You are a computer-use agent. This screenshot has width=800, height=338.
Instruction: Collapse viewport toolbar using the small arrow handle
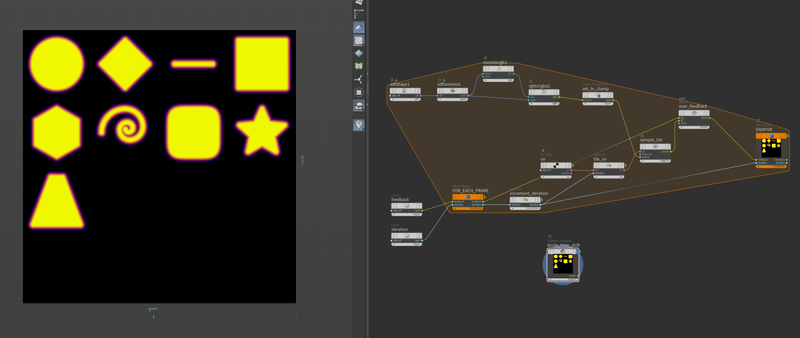[367, 74]
